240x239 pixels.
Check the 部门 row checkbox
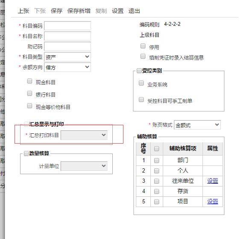click(x=157, y=161)
